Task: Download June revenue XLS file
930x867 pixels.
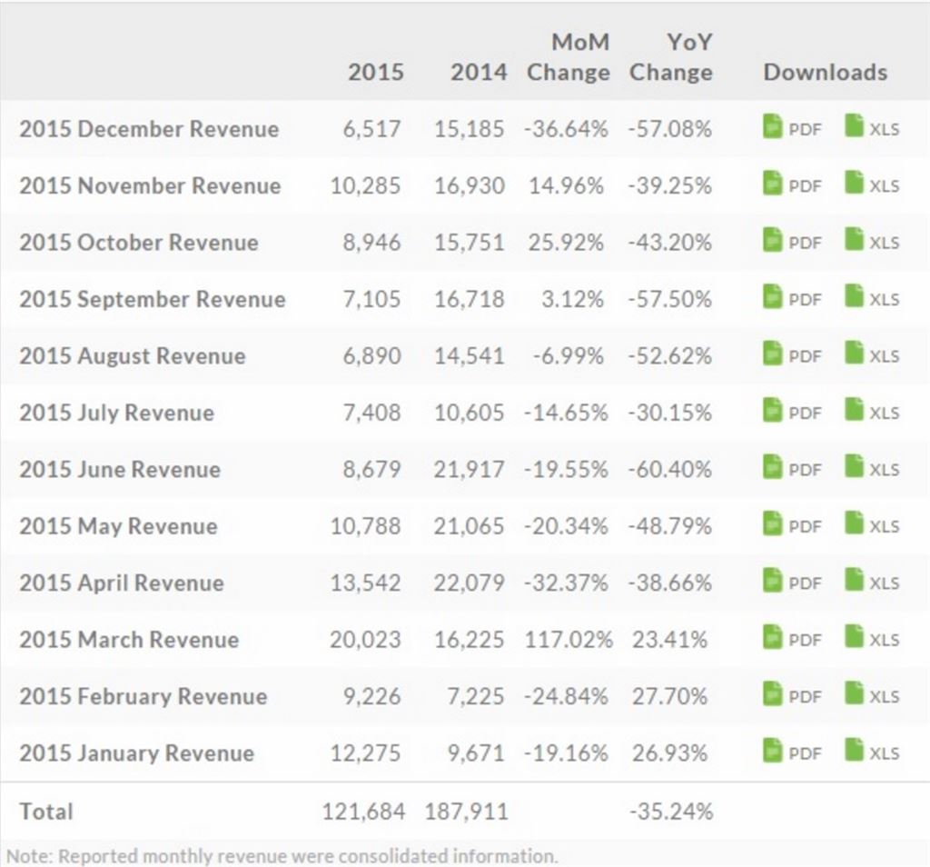Action: pos(872,469)
